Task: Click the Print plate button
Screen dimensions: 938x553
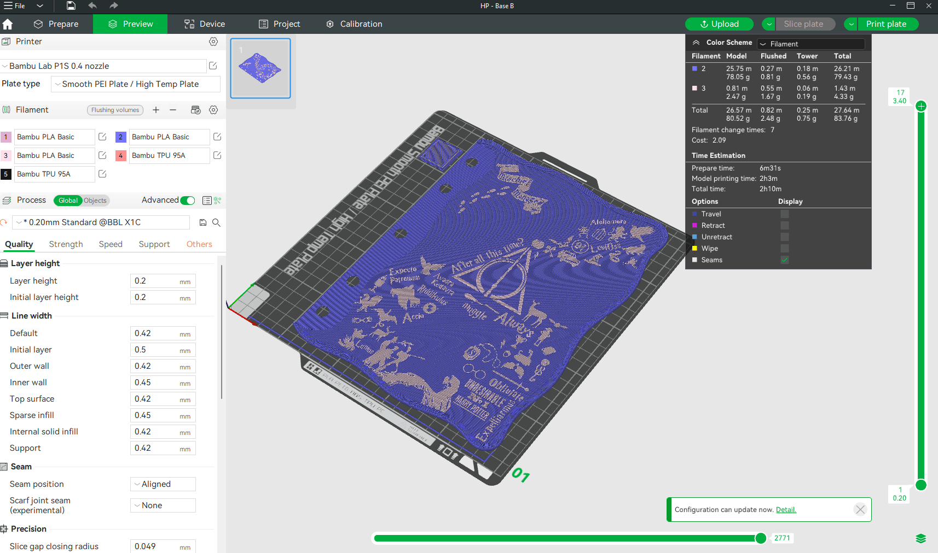Action: (x=888, y=24)
